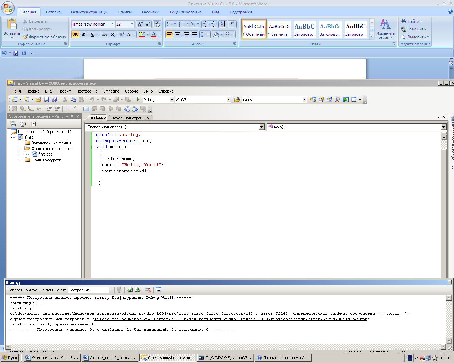Image resolution: width=454 pixels, height=363 pixels.
Task: Pick Word text highlight color button
Action: coord(142,34)
